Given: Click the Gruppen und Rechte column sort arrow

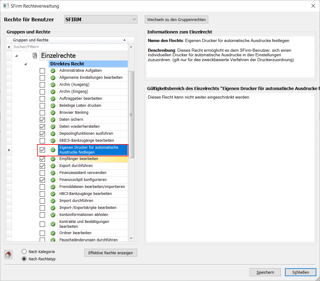Looking at the screenshot, I should point(124,40).
